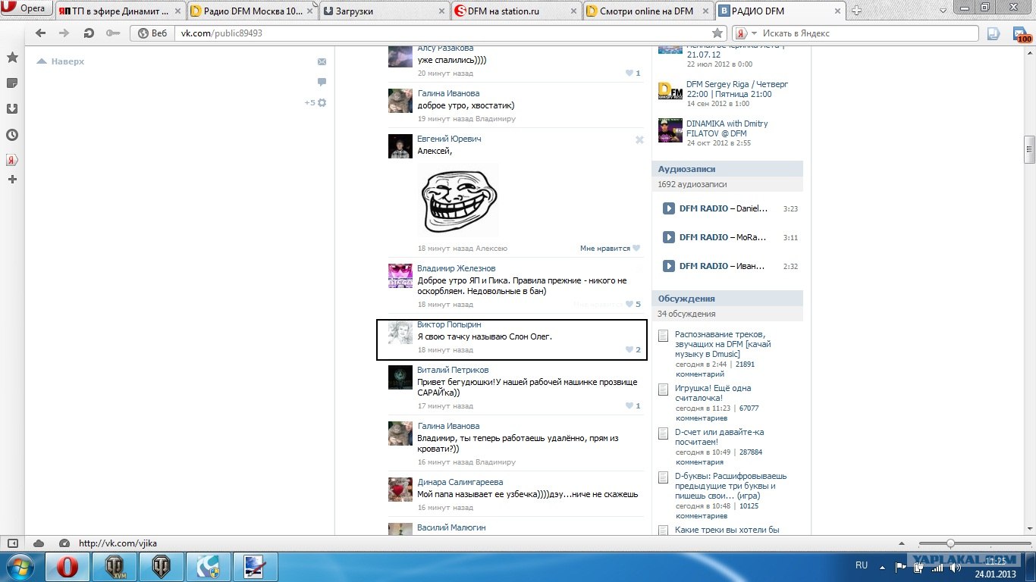1036x582 pixels.
Task: Like Алсу Разакова's comment
Action: pyautogui.click(x=633, y=74)
